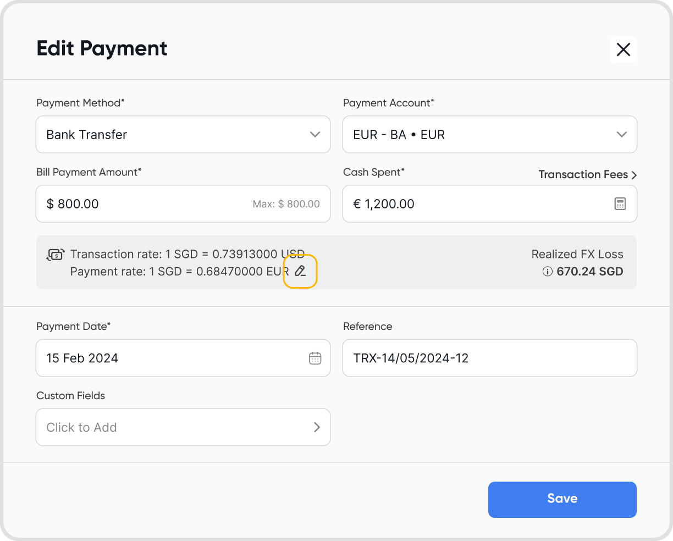Click the Custom Fields right arrow
The height and width of the screenshot is (541, 673).
[317, 427]
